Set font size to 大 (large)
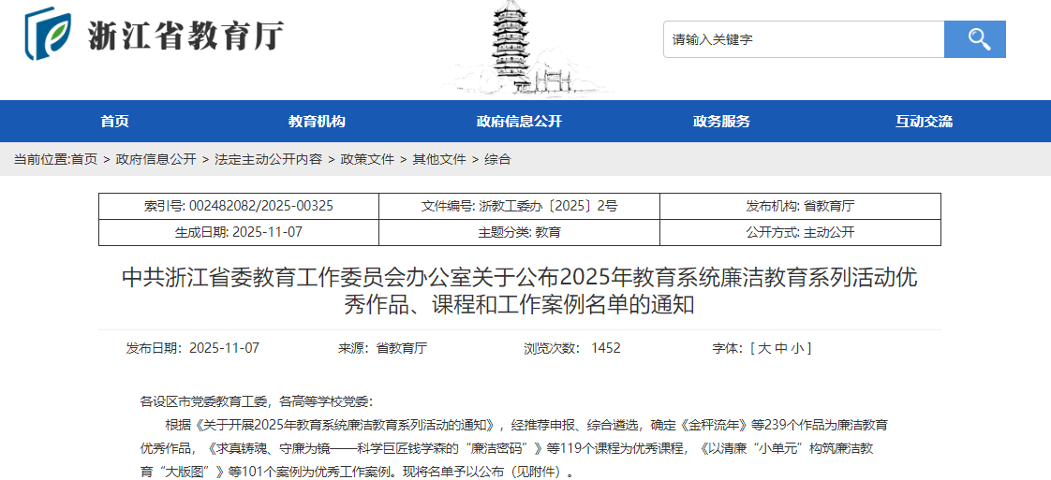This screenshot has height=480, width=1051. (x=763, y=348)
